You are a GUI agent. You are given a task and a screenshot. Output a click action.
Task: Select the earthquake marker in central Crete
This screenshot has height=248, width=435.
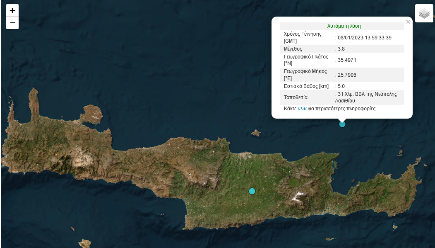click(252, 191)
